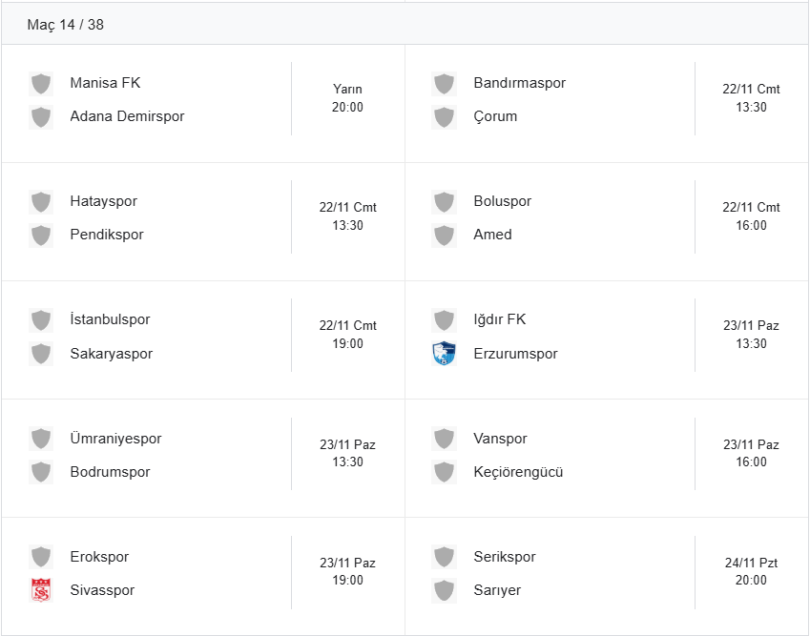810x636 pixels.
Task: Click the Sarıyer shield icon
Action: point(444,590)
